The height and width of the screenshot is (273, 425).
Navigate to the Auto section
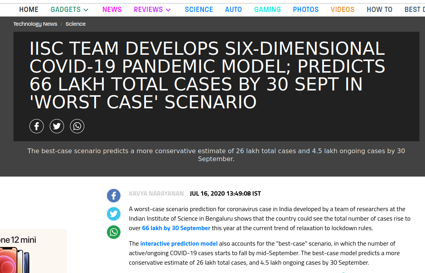click(x=233, y=10)
